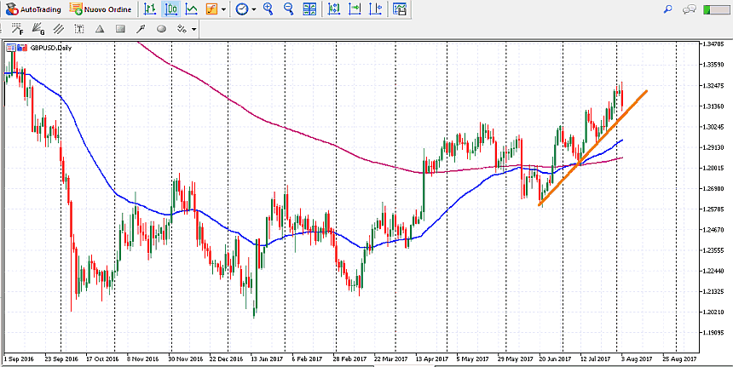
Task: Select the Fibonacci retracement tool
Action: (18, 29)
